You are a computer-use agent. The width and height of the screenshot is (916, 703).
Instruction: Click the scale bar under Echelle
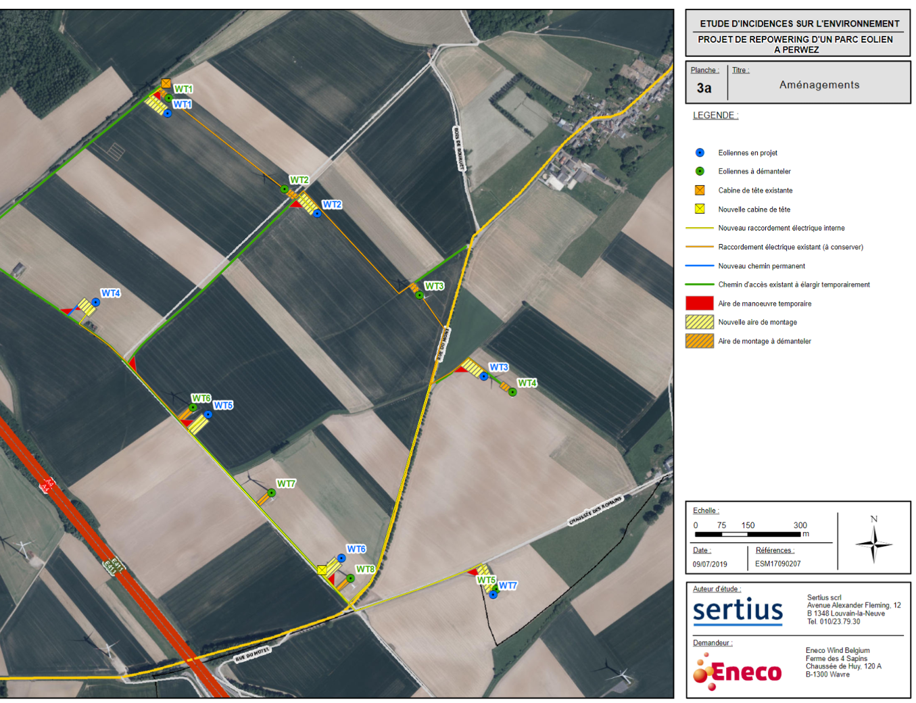pos(750,534)
